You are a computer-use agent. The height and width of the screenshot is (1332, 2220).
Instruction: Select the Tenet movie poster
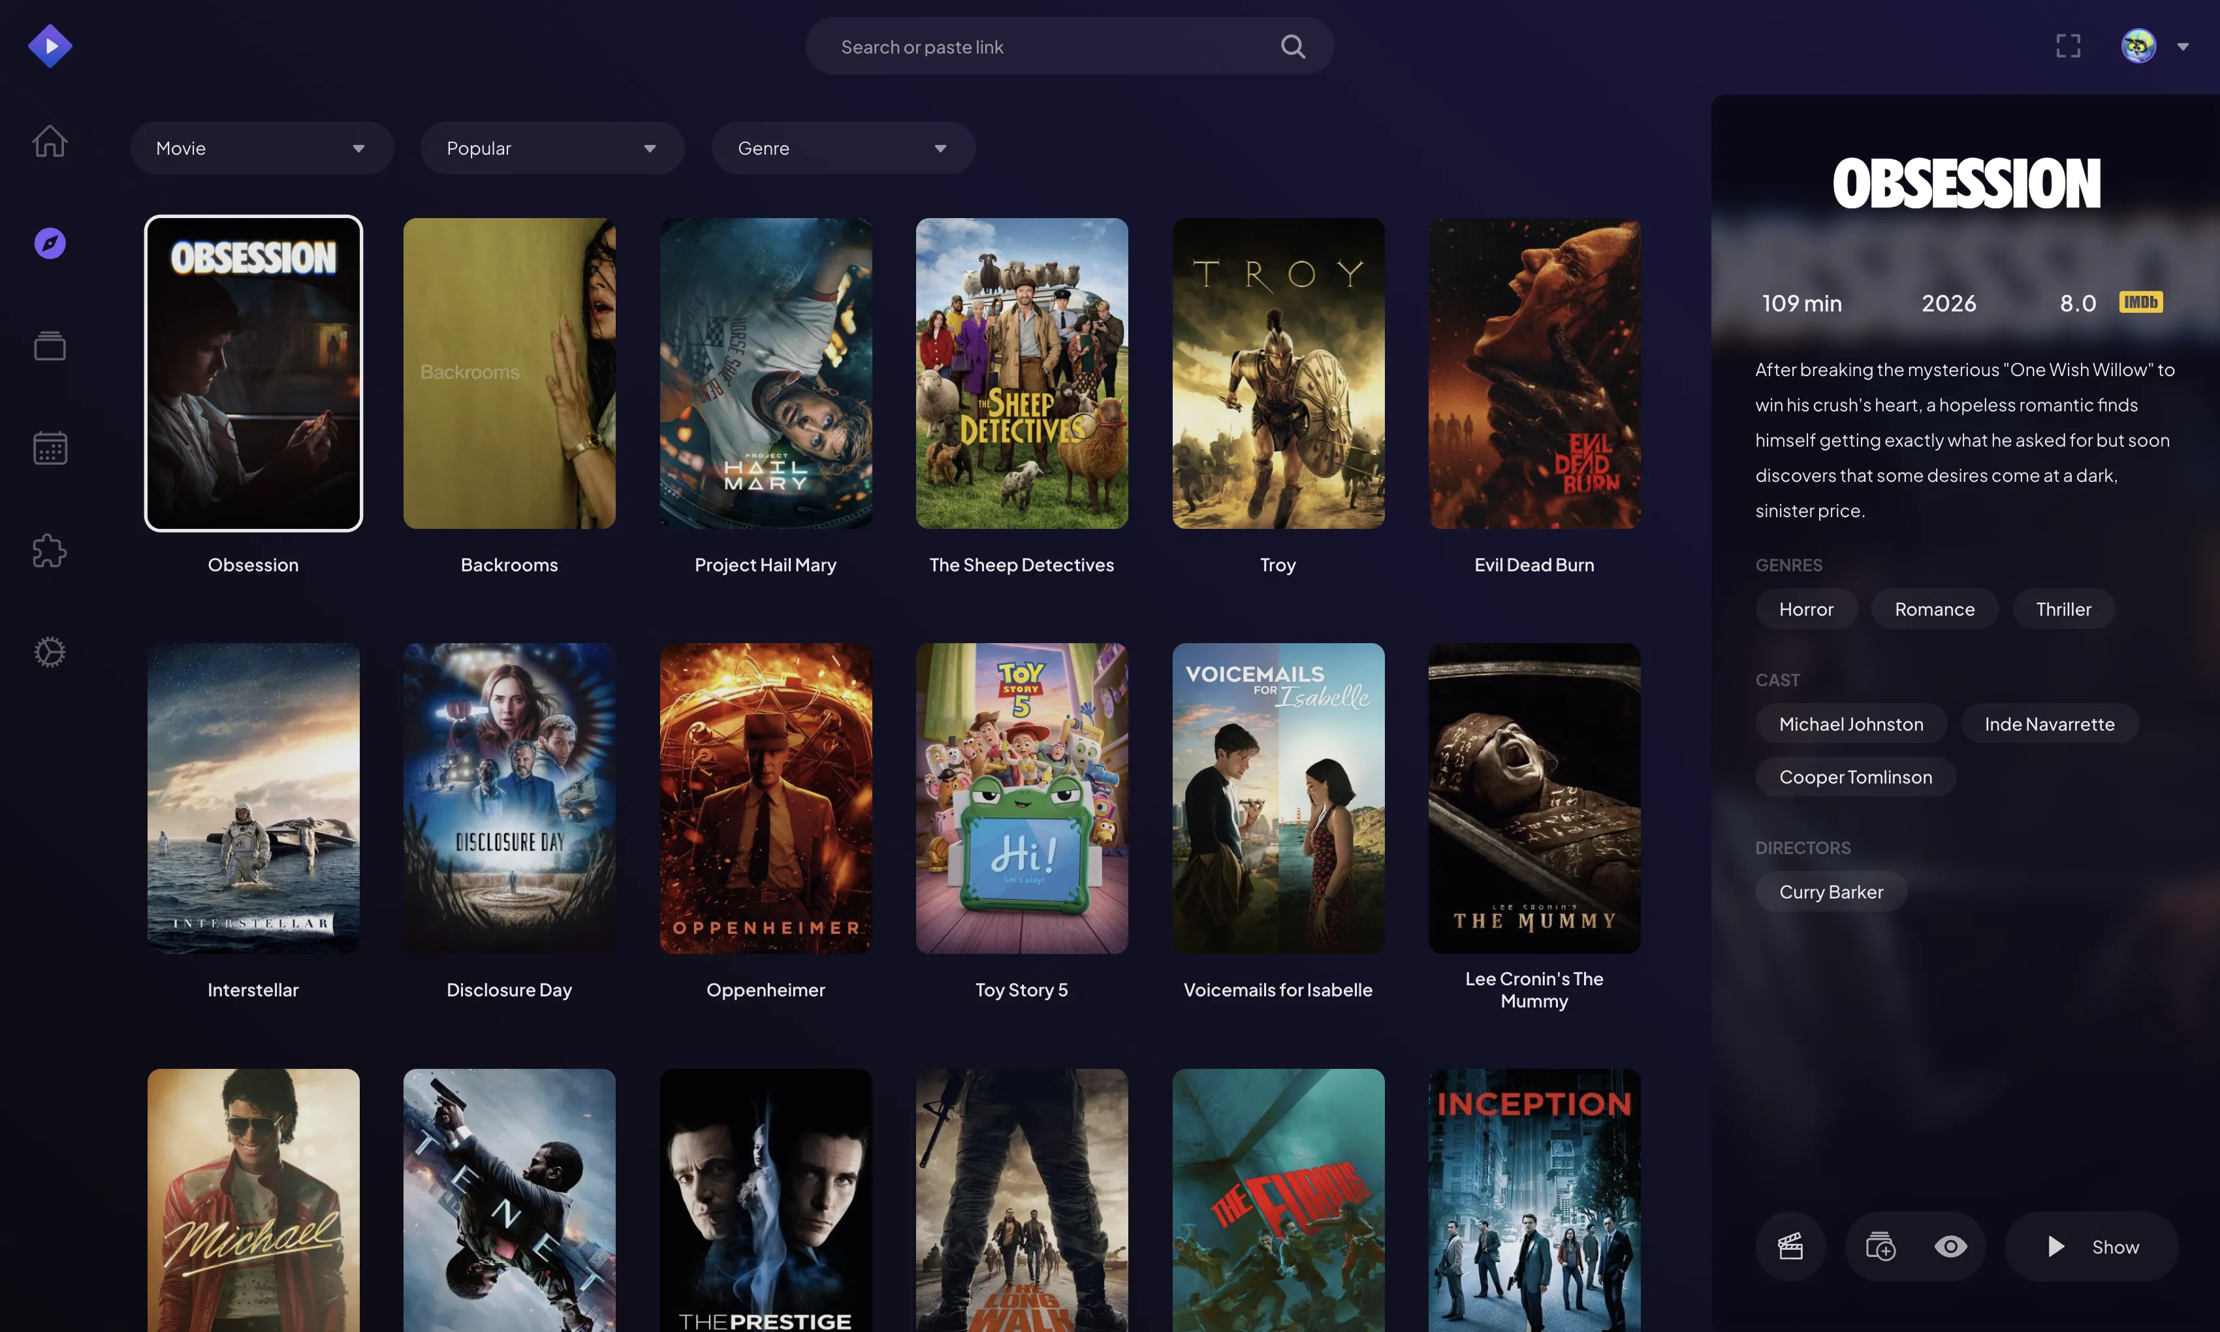click(x=510, y=1200)
